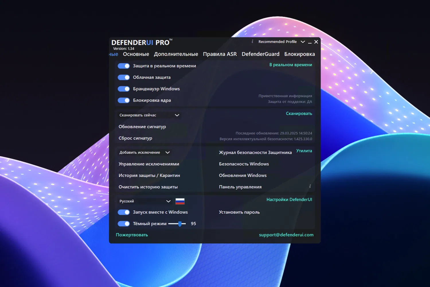
Task: Disable Облачная защита toggle
Action: click(124, 77)
